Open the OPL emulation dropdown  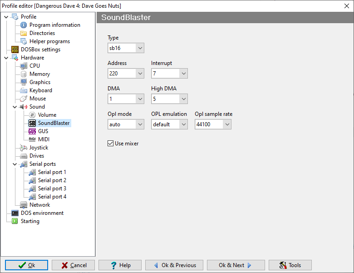click(x=169, y=124)
